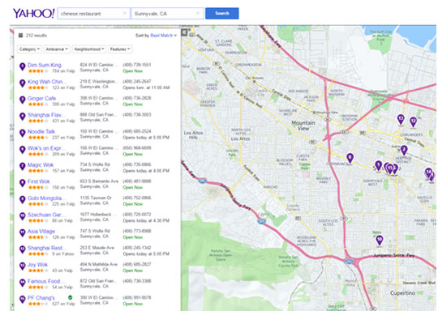Viewport: 438px width, 311px height.
Task: Click pin icon beside Wok's on Expr
Action: click(23, 150)
